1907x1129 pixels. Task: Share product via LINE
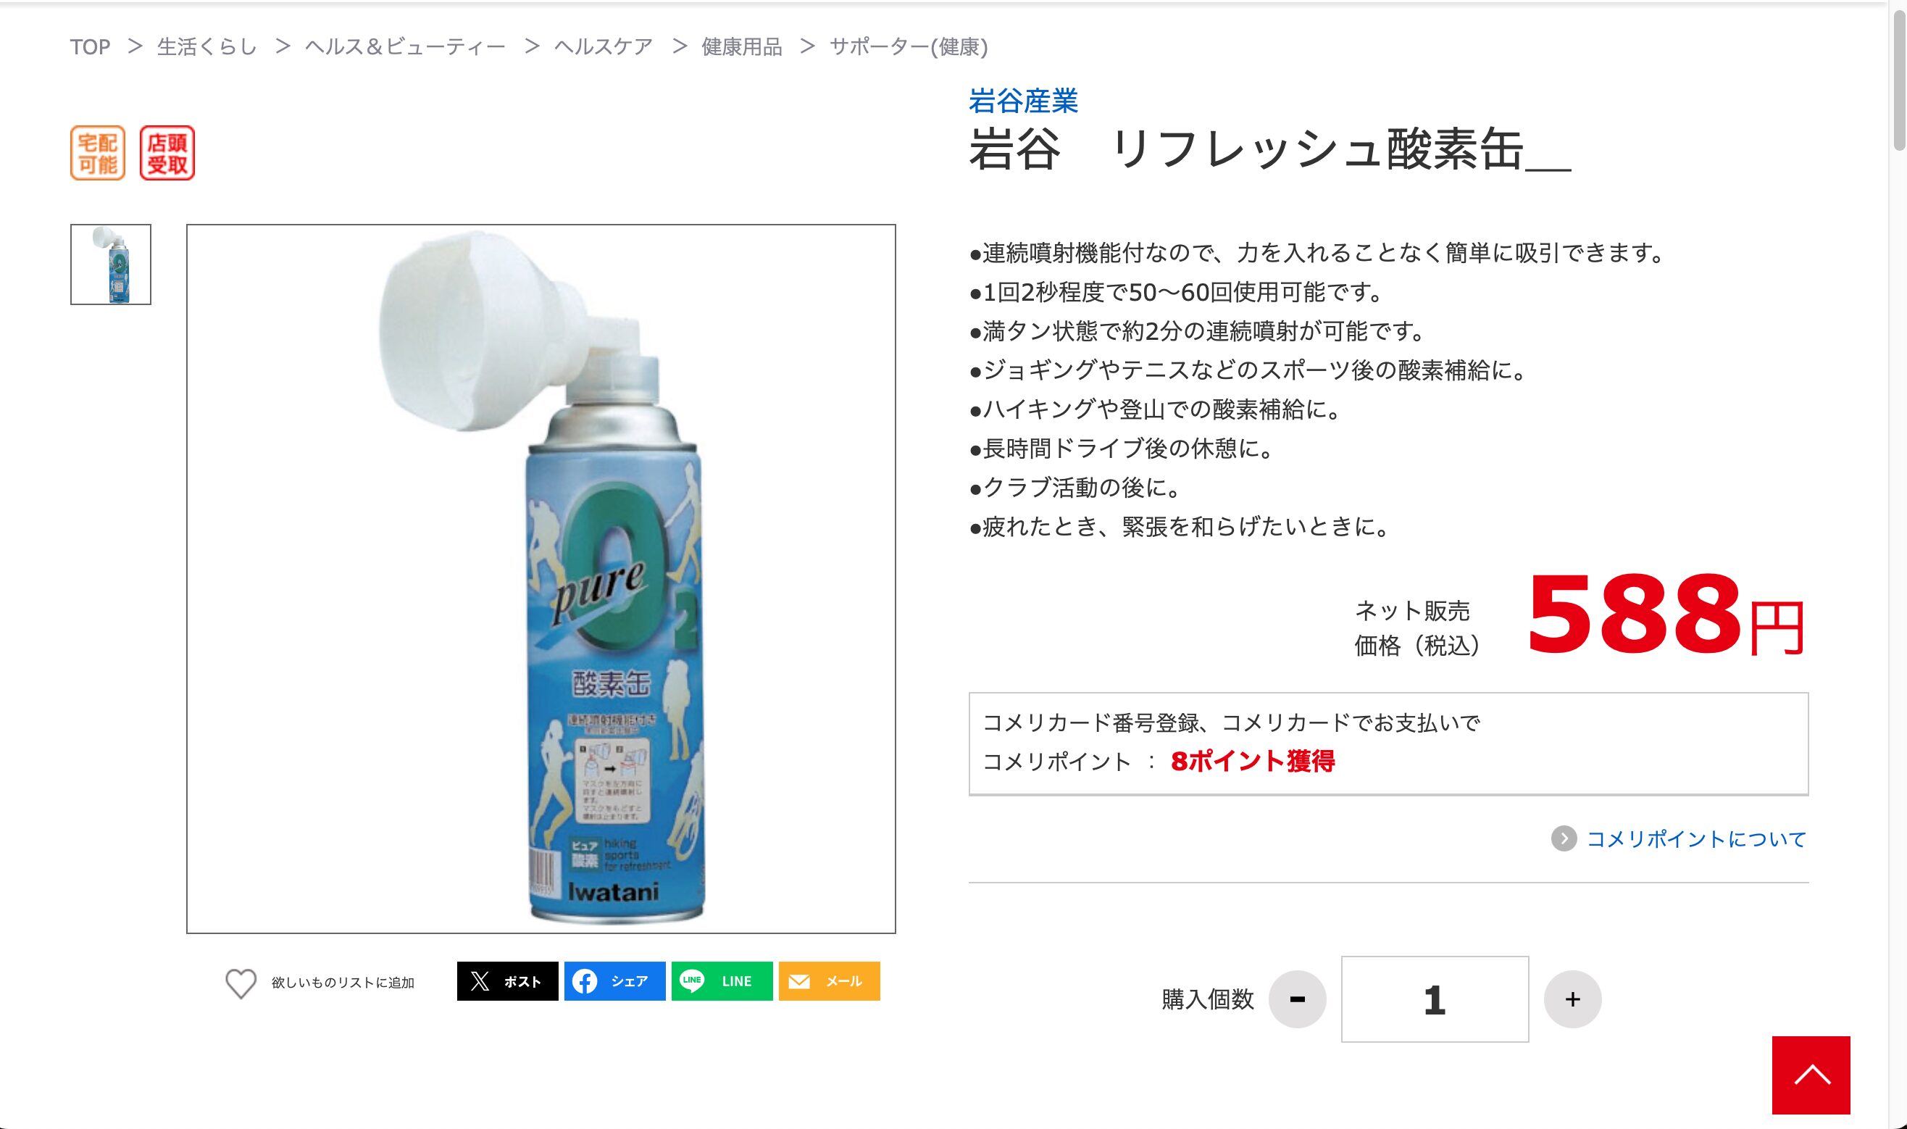[x=722, y=981]
